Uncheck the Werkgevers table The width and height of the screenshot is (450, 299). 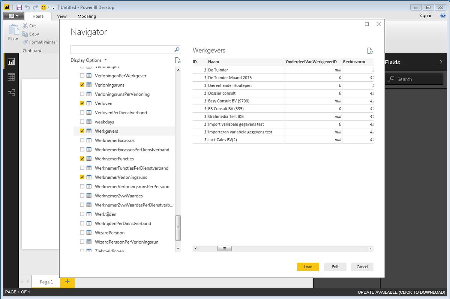point(81,131)
